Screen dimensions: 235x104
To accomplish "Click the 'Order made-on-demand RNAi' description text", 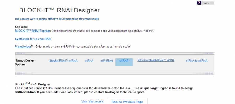I will (x=83, y=47).
